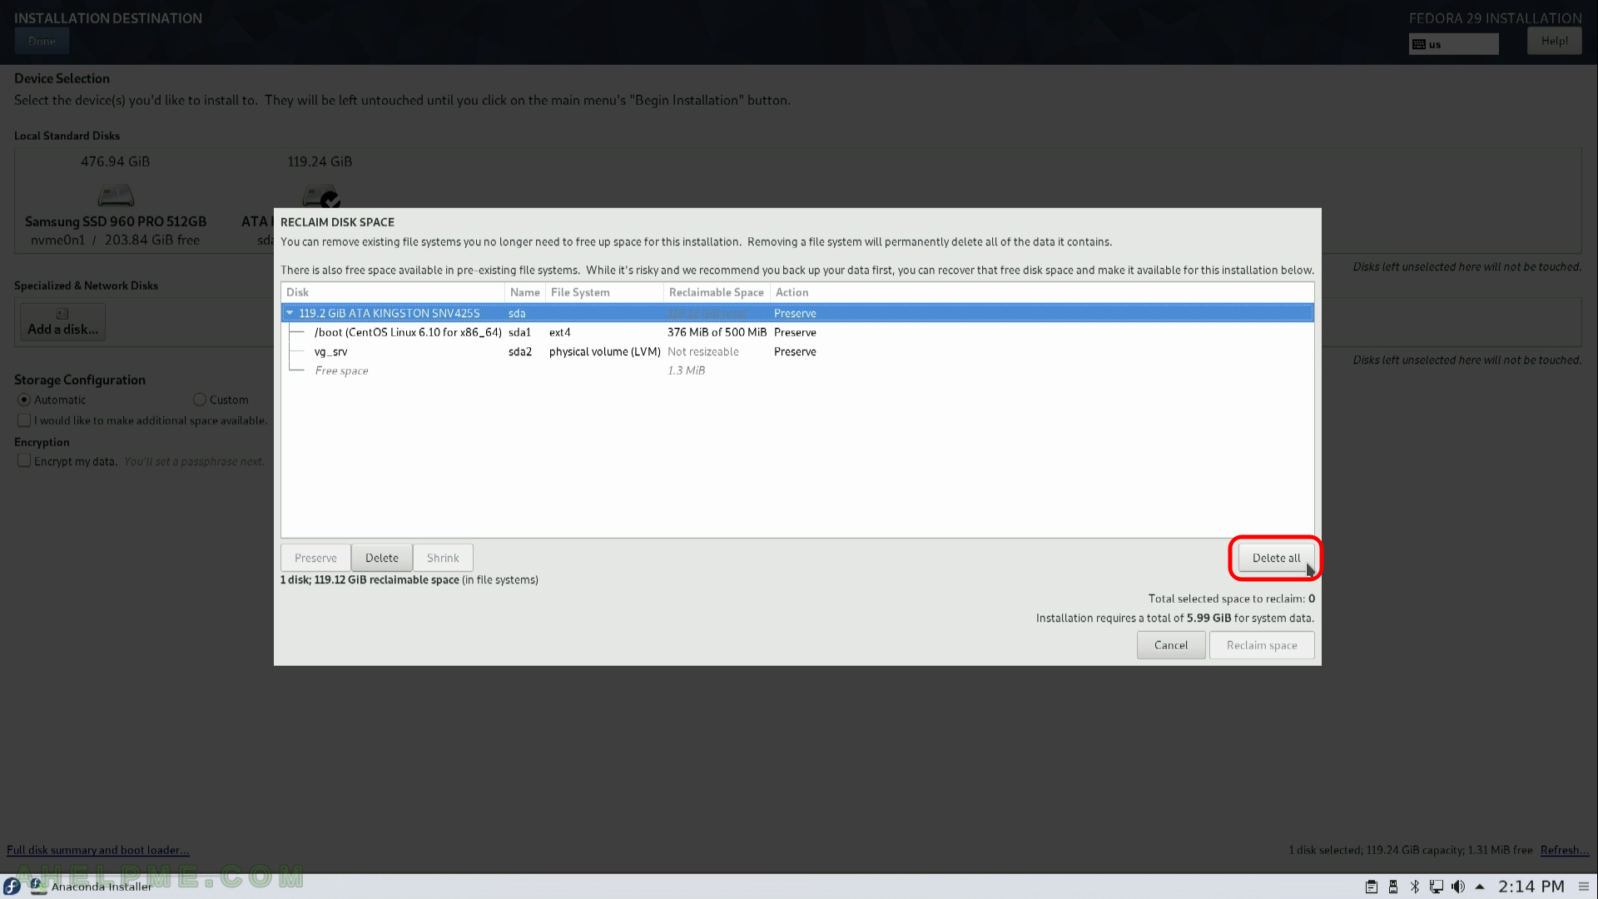Open the wired network tray icon
Viewport: 1598px width, 899px height.
click(1437, 887)
